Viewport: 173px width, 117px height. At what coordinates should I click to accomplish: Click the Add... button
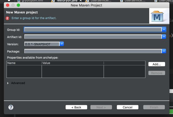click(157, 64)
